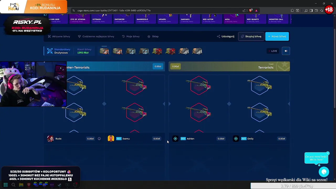The image size is (336, 189).
Task: Click the Skopiuj bitwę button
Action: point(251,36)
